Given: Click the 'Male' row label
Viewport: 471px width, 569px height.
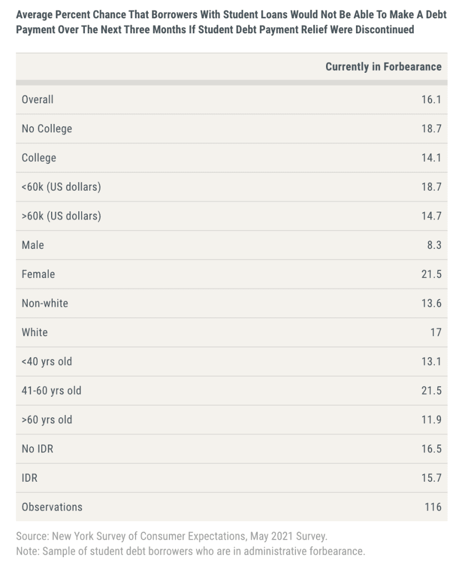Looking at the screenshot, I should (33, 245).
